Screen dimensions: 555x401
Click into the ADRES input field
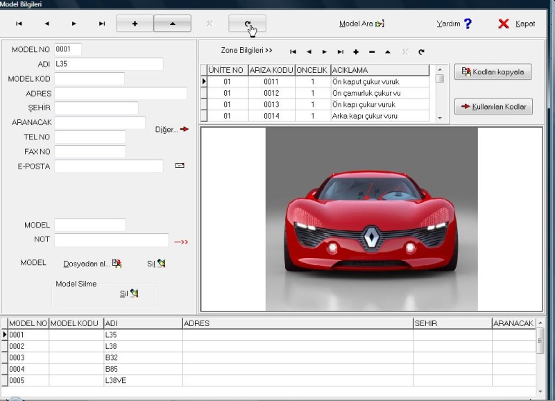(120, 94)
